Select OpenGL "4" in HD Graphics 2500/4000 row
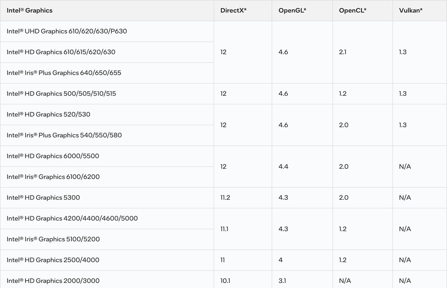The height and width of the screenshot is (288, 447). [280, 260]
